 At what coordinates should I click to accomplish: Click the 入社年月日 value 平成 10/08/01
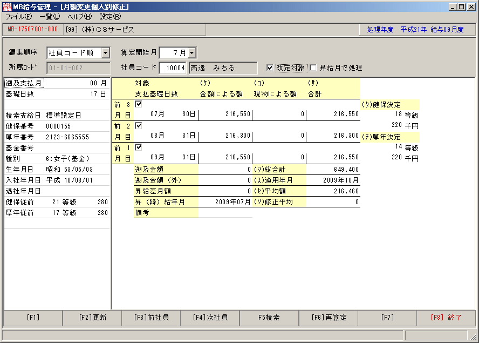click(x=70, y=180)
